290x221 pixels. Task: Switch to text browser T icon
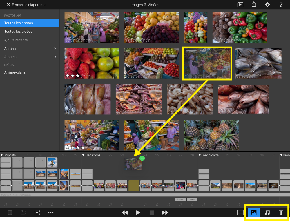pyautogui.click(x=281, y=213)
